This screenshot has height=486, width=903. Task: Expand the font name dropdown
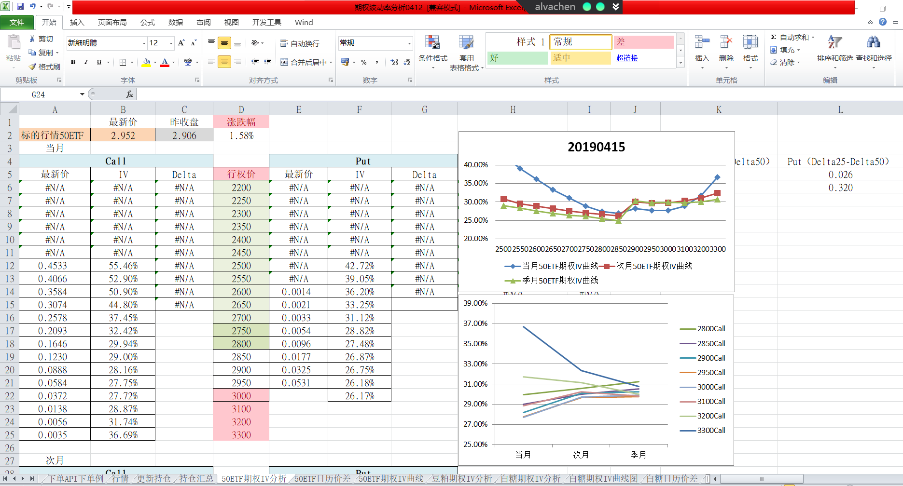click(144, 43)
